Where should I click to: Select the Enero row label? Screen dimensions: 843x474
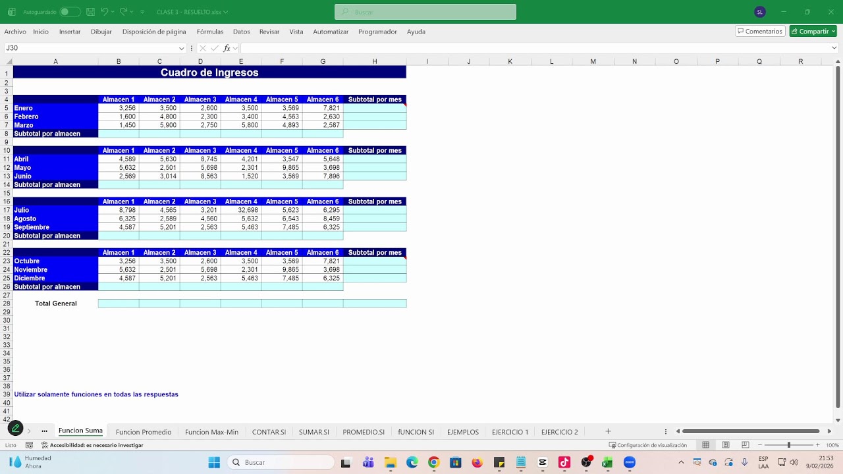tap(55, 108)
